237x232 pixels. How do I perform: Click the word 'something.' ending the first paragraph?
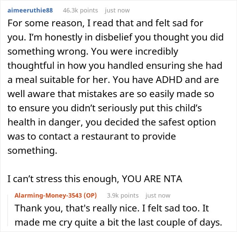click(x=33, y=151)
